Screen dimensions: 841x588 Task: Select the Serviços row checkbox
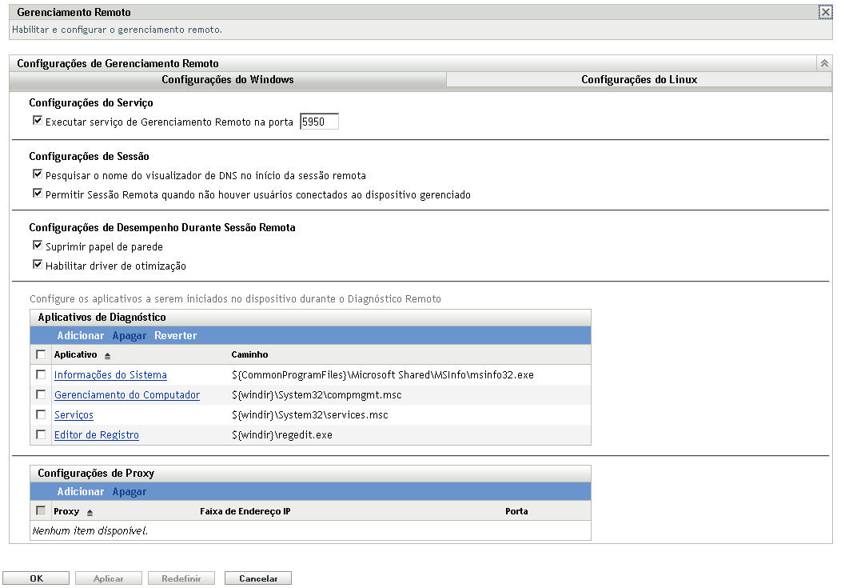pos(40,414)
